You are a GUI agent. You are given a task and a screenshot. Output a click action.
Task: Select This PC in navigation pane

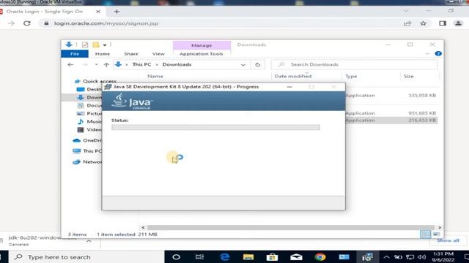(x=87, y=151)
